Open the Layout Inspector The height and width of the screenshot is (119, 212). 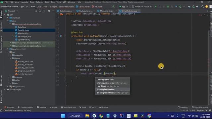tap(200, 107)
